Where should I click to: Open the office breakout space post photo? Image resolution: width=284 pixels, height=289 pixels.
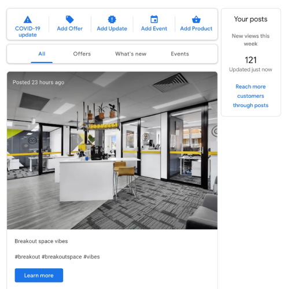click(112, 150)
